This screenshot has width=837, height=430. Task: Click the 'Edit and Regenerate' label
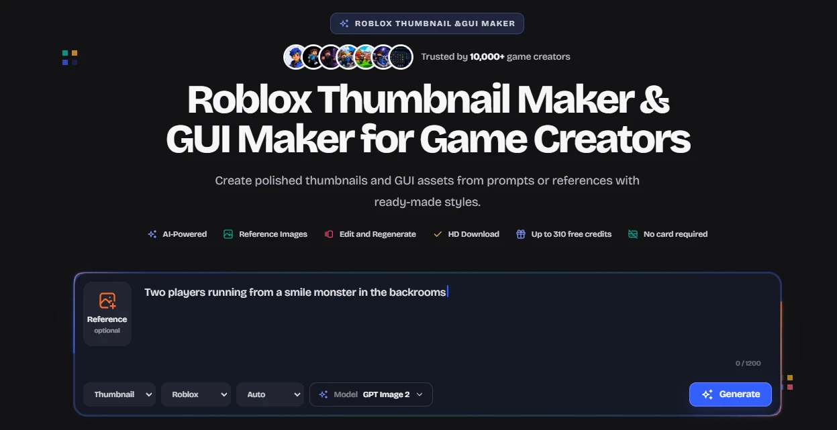pos(378,234)
